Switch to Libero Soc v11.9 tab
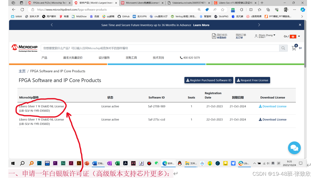The image size is (315, 179). tap(235, 3)
